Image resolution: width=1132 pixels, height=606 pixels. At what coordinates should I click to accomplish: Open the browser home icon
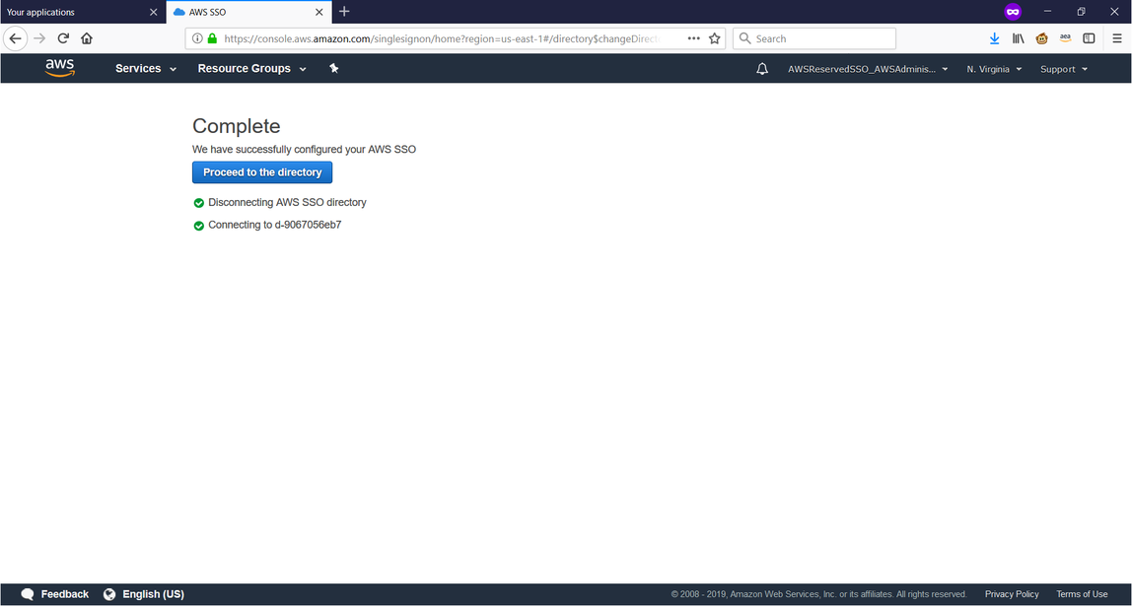(87, 39)
